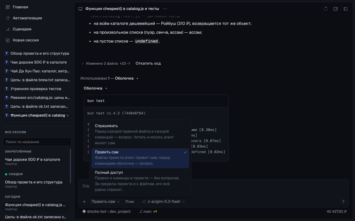Screen dimensions: 355x221
Task: Collapse the inner Оболочка tool block
Action: point(95,88)
